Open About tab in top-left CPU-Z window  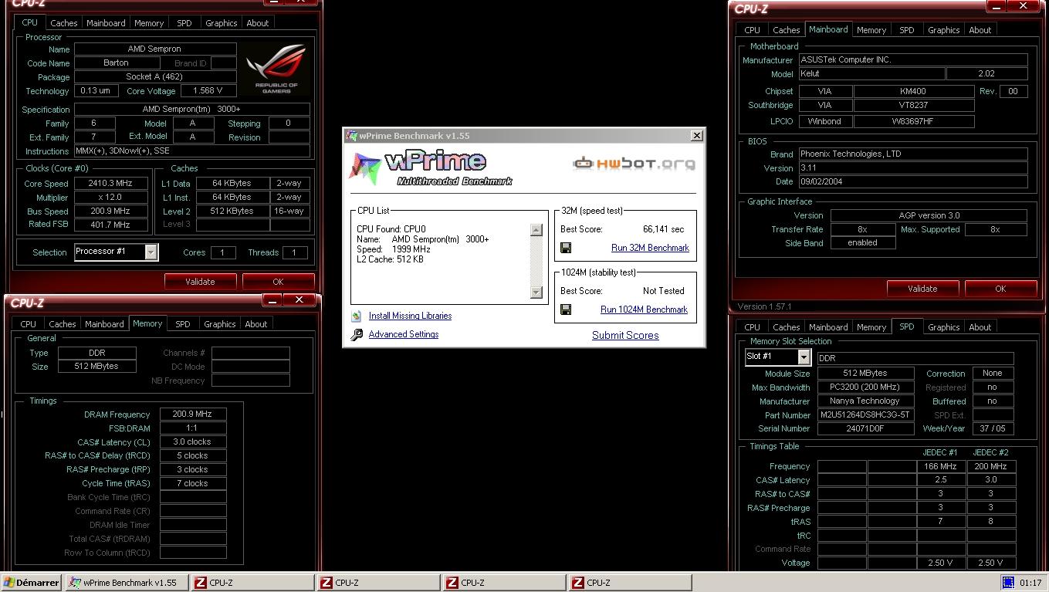point(257,23)
